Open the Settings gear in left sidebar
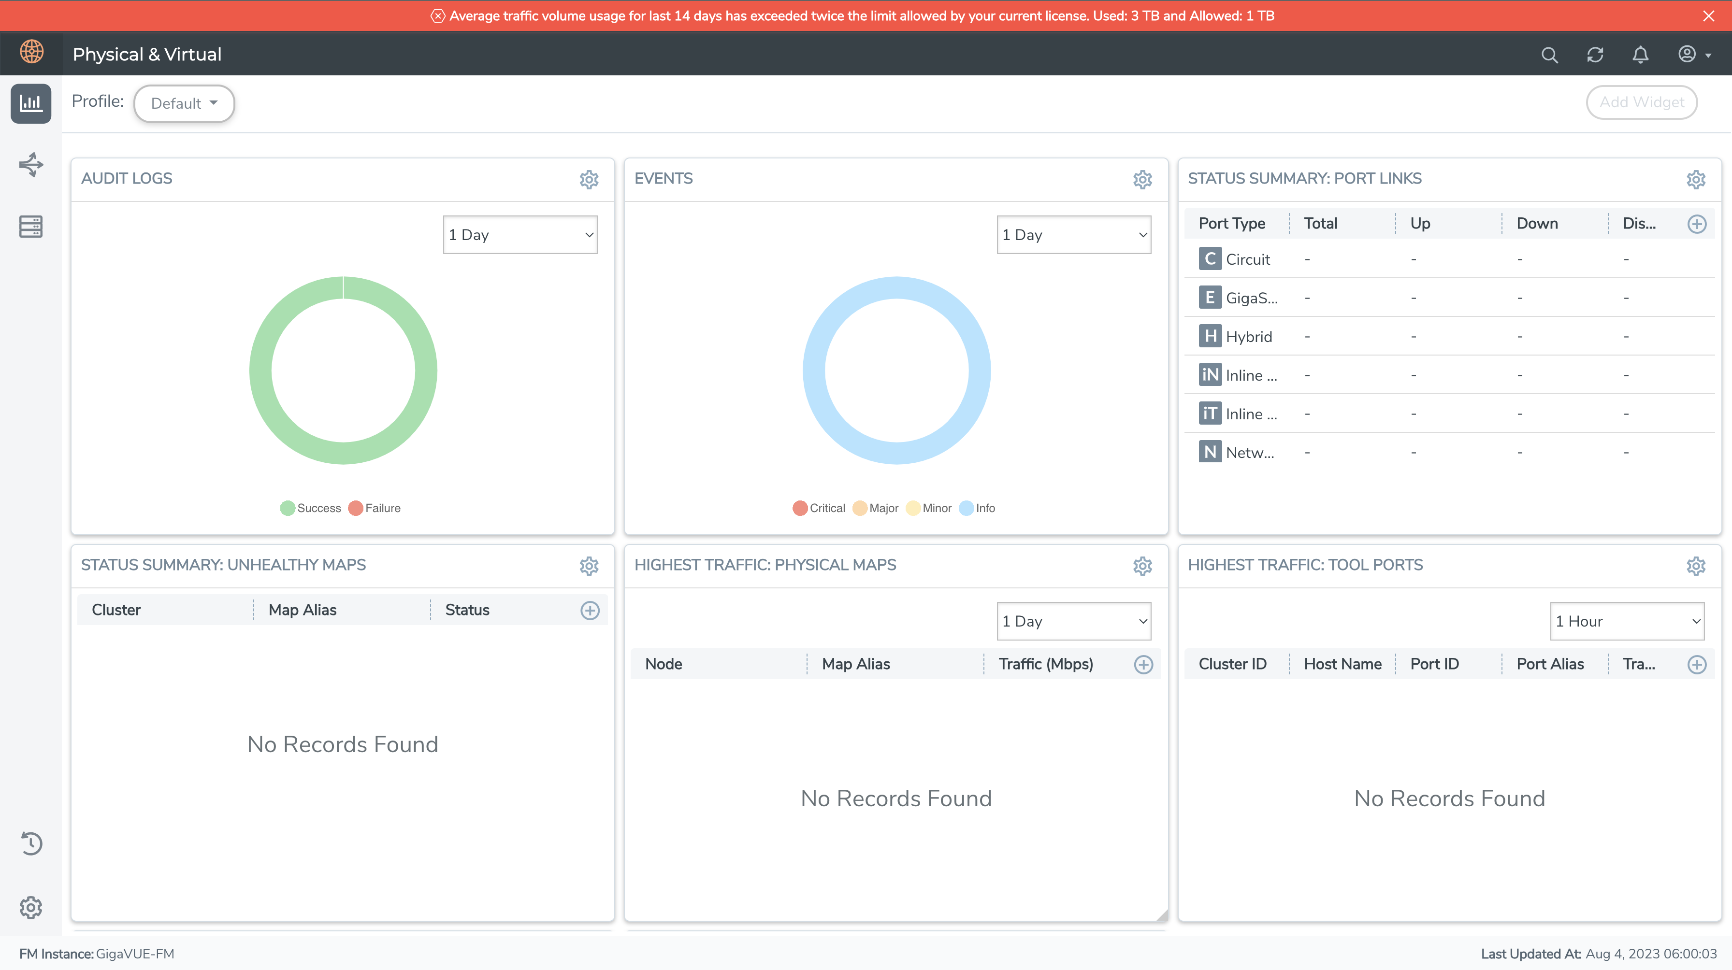The height and width of the screenshot is (970, 1732). [31, 908]
